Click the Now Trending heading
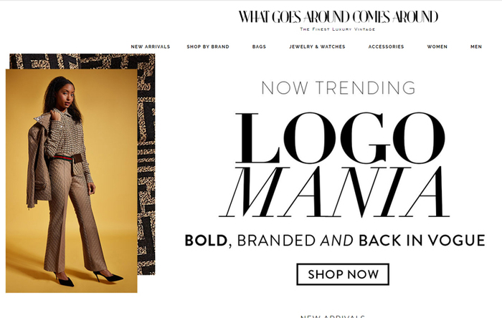502x318 pixels. (338, 88)
